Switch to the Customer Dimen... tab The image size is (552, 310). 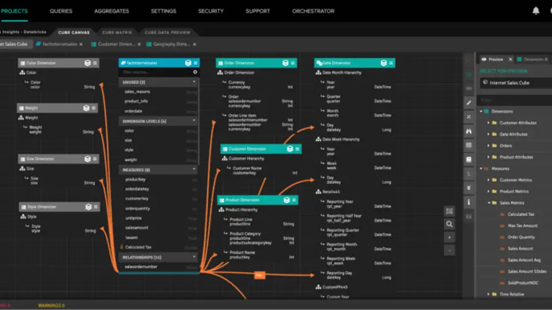pyautogui.click(x=116, y=44)
